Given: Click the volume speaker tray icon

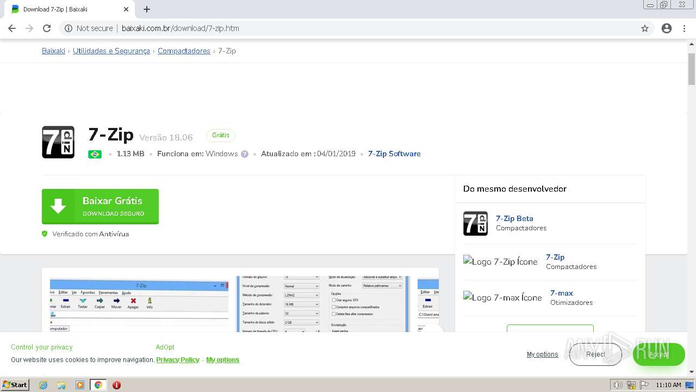Looking at the screenshot, I should (618, 385).
